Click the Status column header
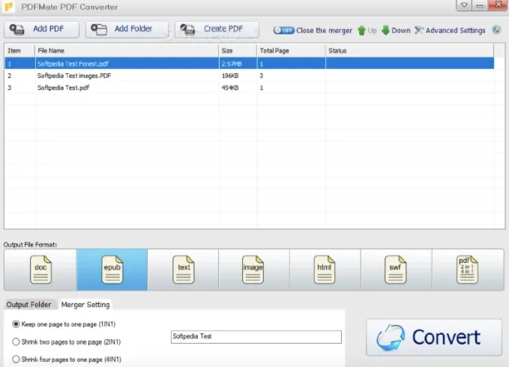This screenshot has height=367, width=509. [409, 51]
